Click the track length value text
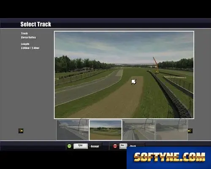 [x=30, y=48]
